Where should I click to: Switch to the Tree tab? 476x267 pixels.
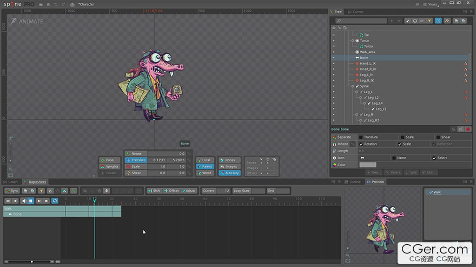point(336,12)
